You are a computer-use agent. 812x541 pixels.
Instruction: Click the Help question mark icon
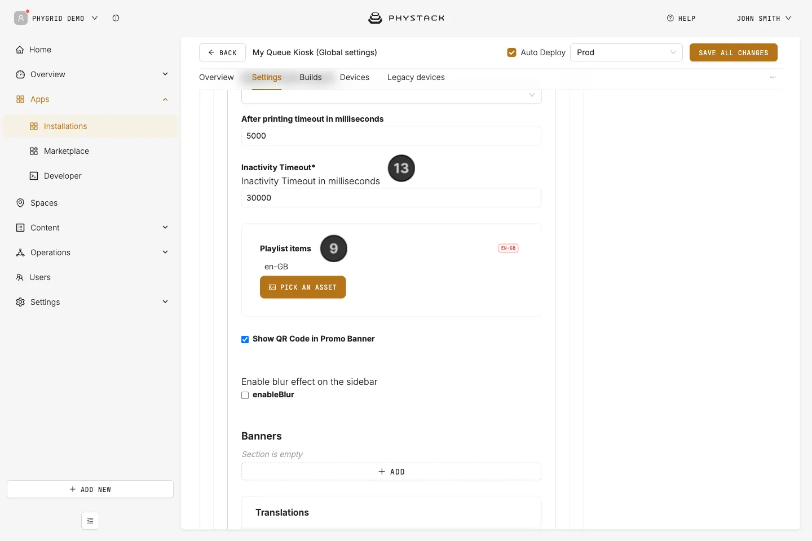670,18
